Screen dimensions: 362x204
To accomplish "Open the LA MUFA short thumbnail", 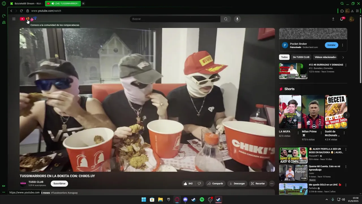I will pyautogui.click(x=290, y=112).
